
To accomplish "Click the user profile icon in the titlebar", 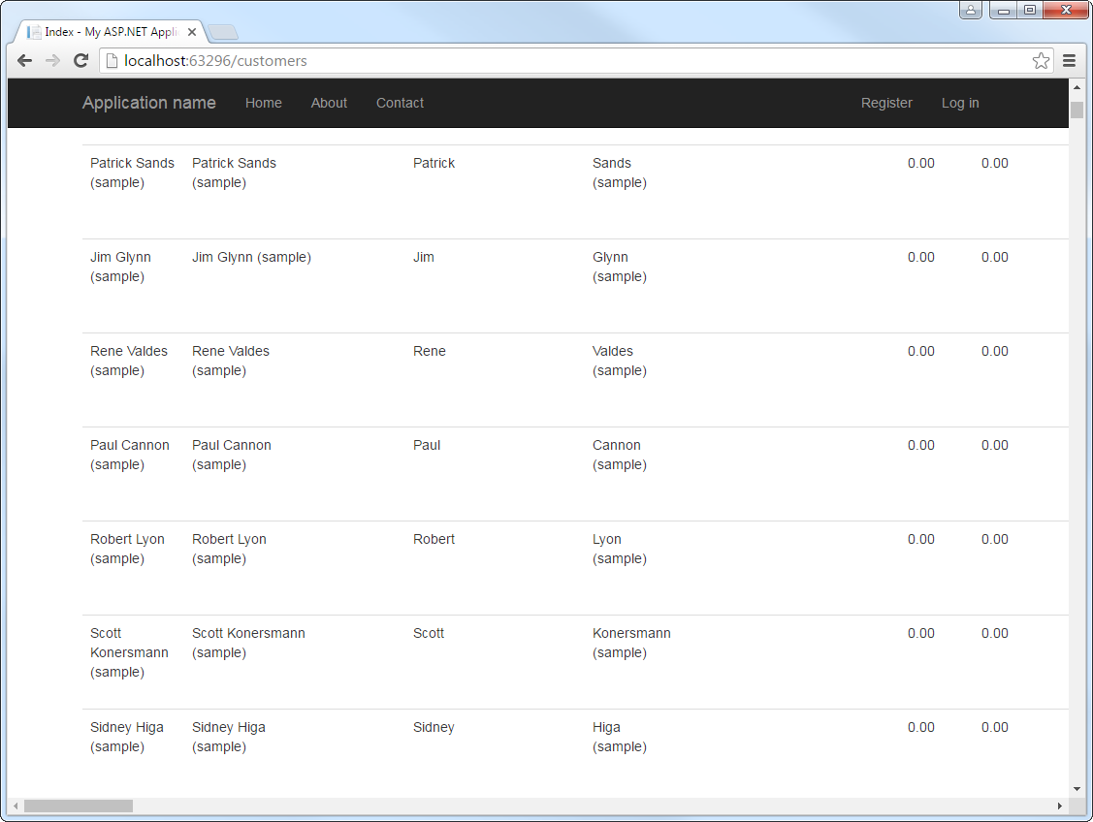I will click(x=971, y=10).
